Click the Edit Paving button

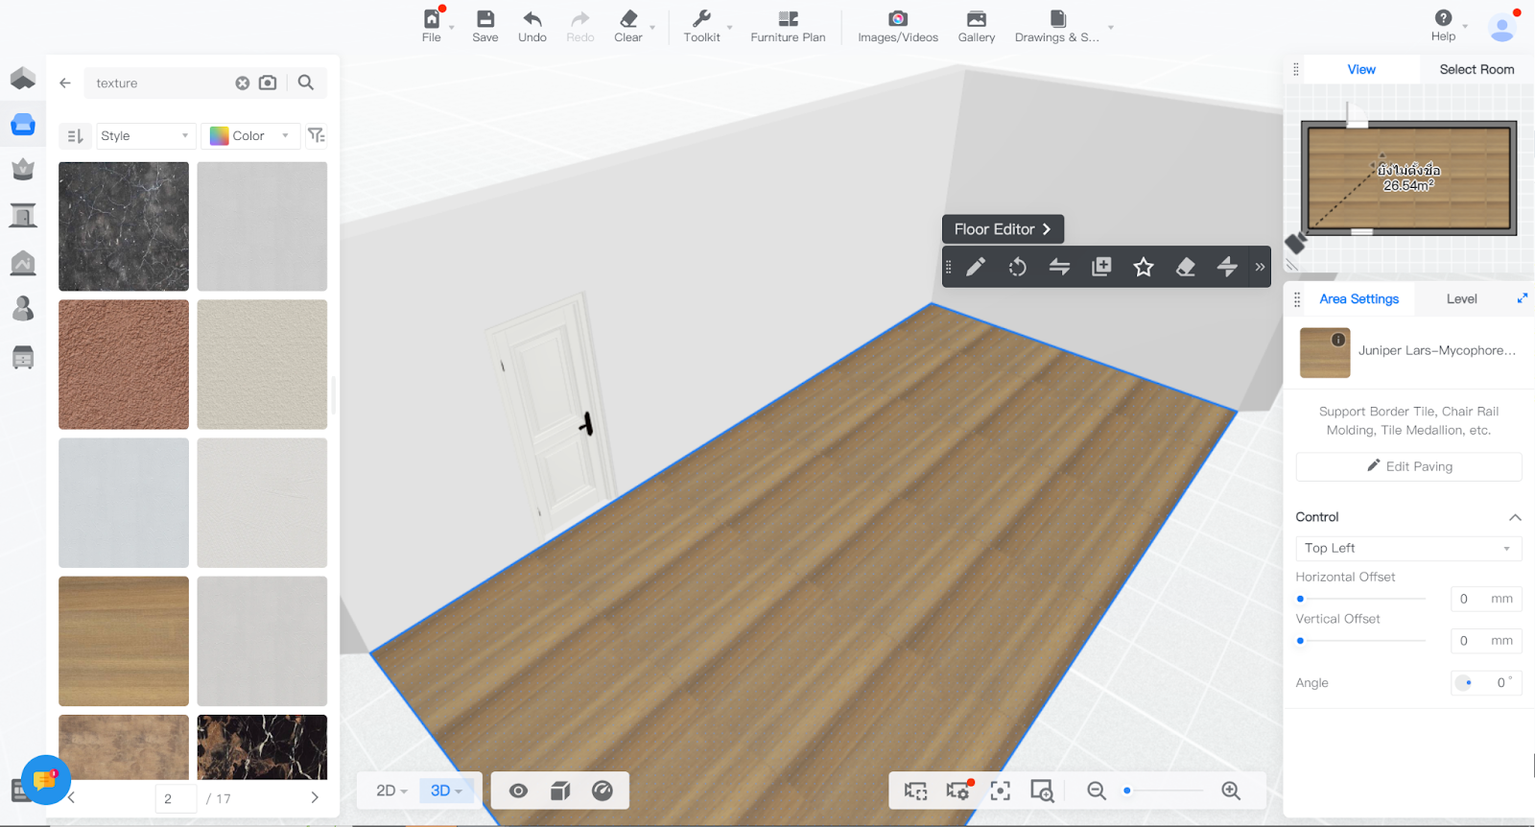[x=1408, y=466]
